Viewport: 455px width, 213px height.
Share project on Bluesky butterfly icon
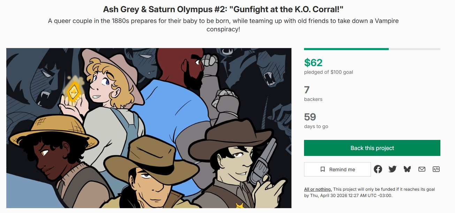(x=407, y=169)
